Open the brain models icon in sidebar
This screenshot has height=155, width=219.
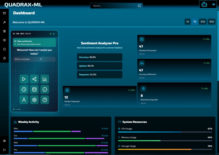coord(4,31)
